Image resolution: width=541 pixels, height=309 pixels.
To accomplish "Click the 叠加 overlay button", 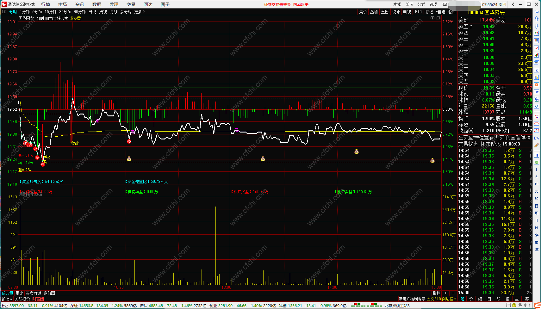I will [x=374, y=12].
